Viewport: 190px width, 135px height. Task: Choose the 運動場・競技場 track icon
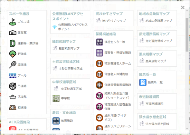point(12,43)
